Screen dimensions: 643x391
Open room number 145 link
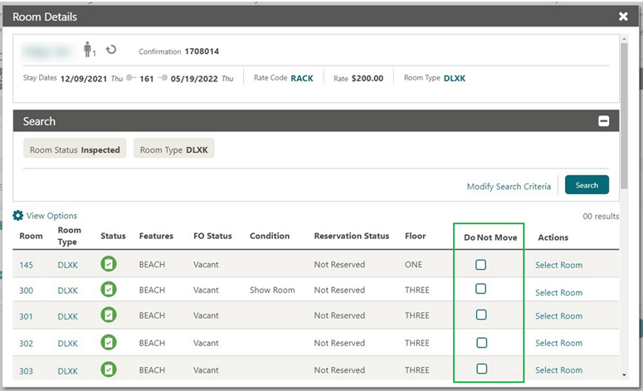[26, 265]
